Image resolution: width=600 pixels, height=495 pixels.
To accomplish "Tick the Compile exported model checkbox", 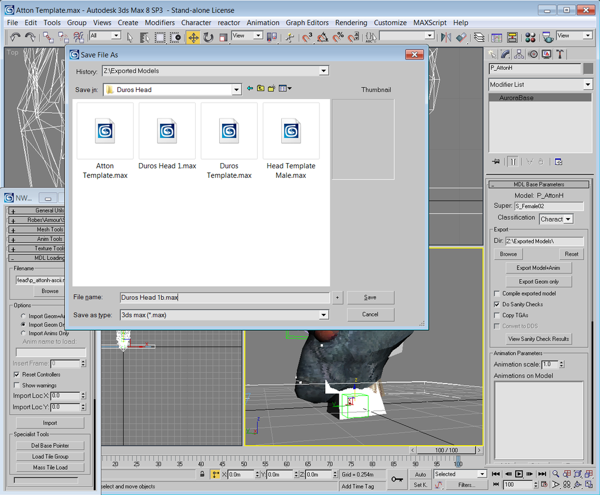I will click(497, 293).
